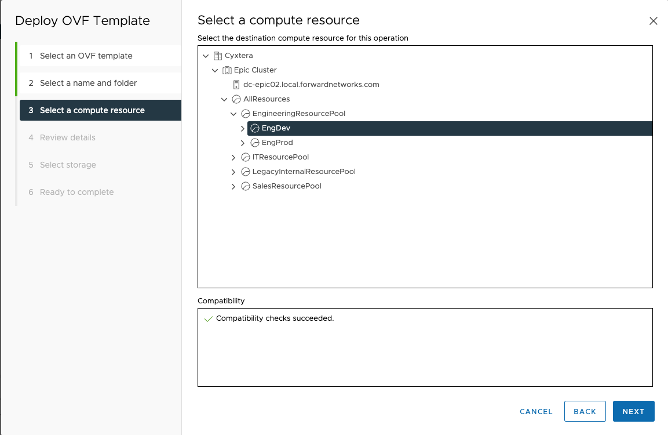The height and width of the screenshot is (435, 668).
Task: Go to step 2 Select a name and folder
Action: 89,83
